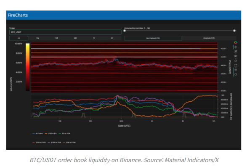250x168 pixels.
Task: Click the 16h tick on date axis
Action: [x=60, y=121]
